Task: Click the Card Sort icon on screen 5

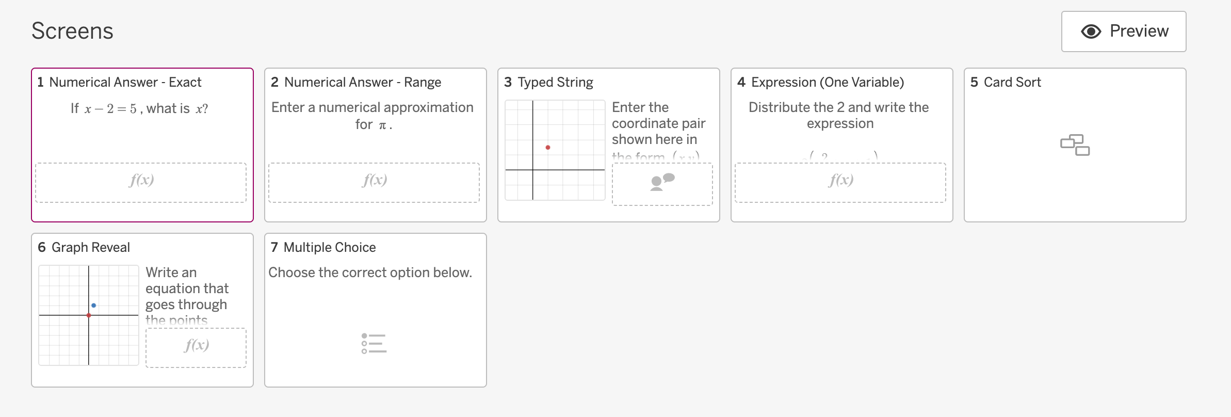Action: 1075,145
